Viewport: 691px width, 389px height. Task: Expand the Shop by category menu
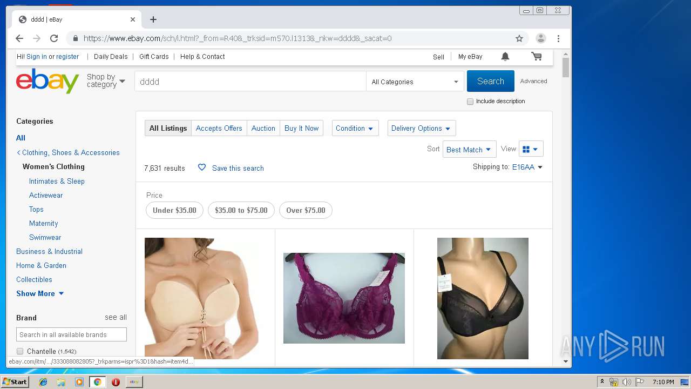[106, 81]
